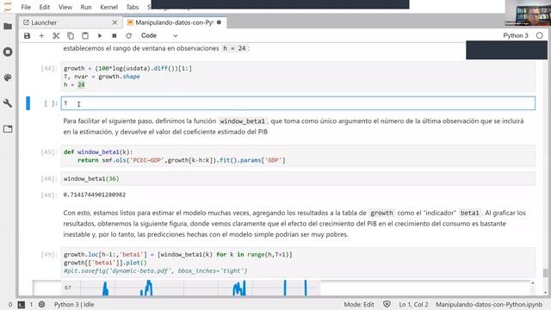Click the notebook vertical scrollbar thumb
This screenshot has width=551, height=310.
click(545, 273)
